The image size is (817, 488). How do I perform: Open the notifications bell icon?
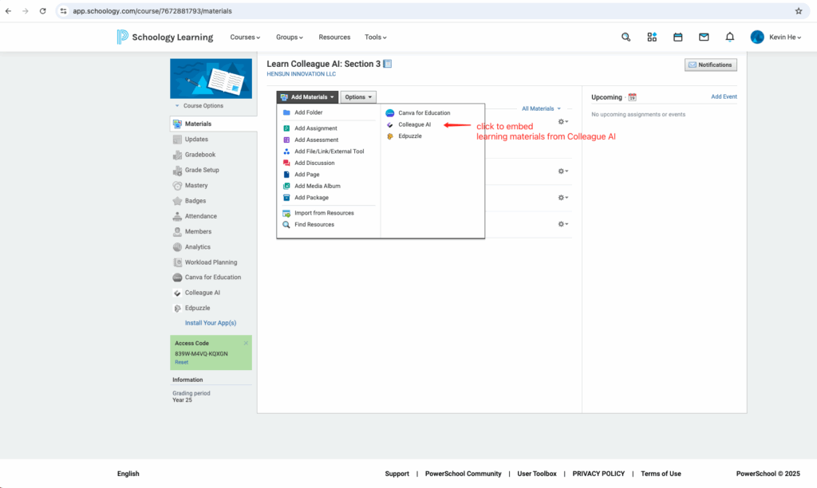pos(729,37)
